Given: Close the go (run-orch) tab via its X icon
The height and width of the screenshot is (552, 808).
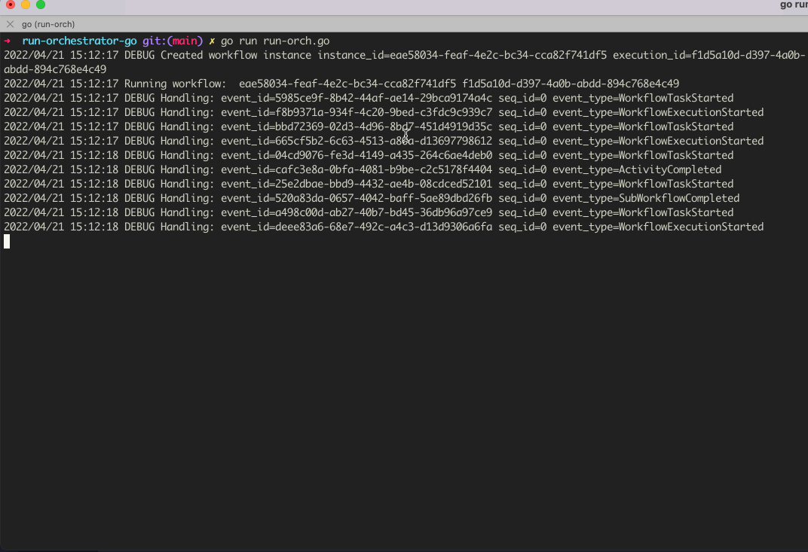Looking at the screenshot, I should 10,23.
